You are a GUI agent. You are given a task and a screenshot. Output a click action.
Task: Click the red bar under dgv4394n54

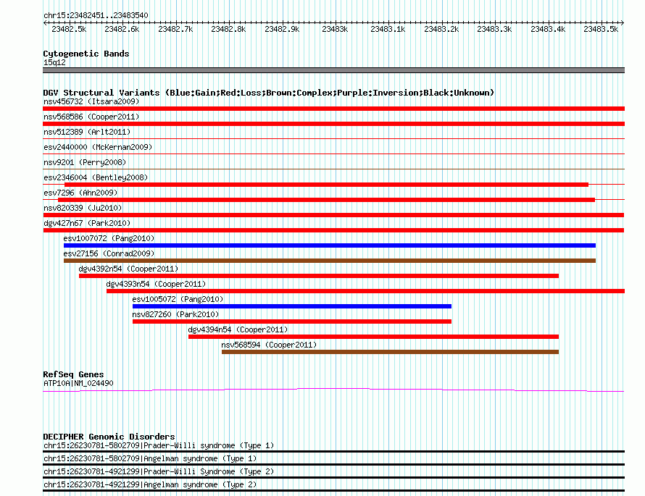[x=373, y=337]
